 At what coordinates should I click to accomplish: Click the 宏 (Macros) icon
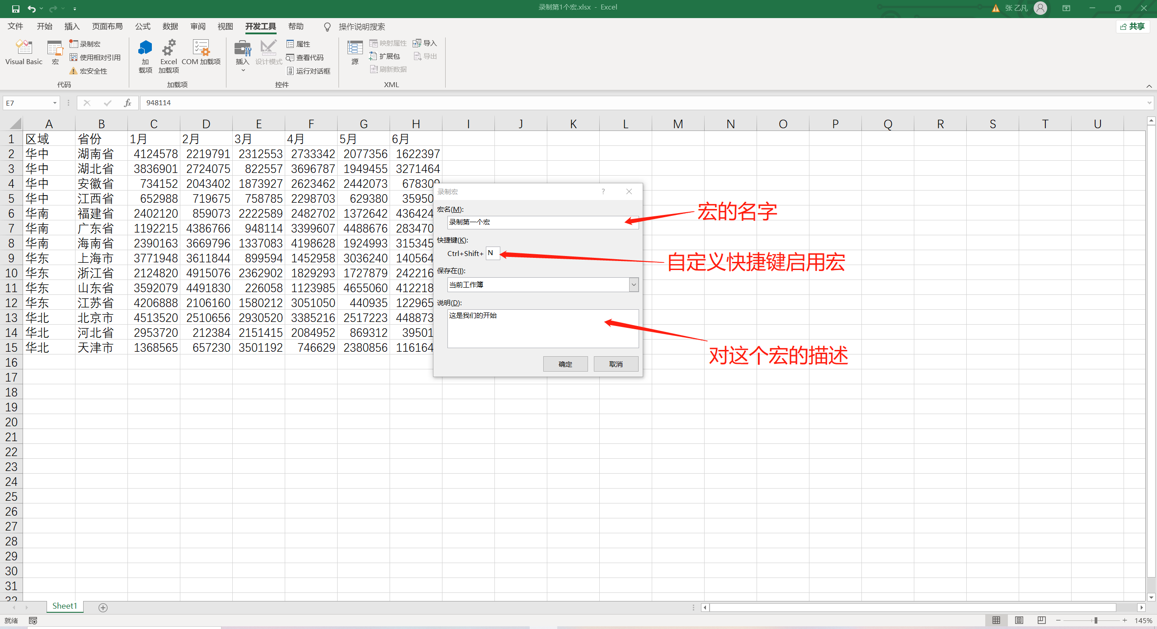click(x=55, y=52)
